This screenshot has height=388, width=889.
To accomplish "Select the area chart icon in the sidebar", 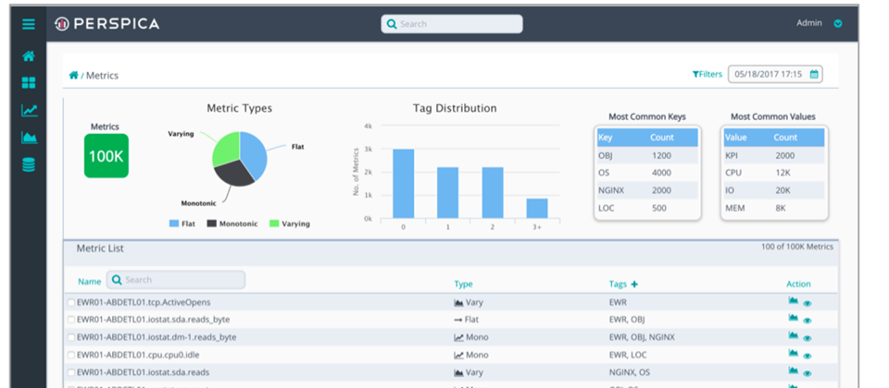I will coord(29,138).
